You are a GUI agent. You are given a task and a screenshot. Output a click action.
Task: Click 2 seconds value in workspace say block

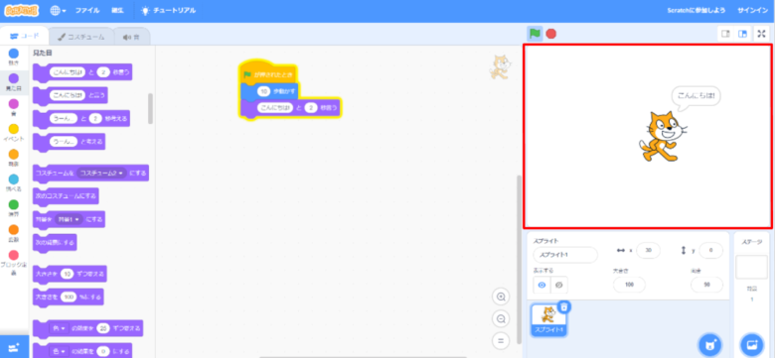(310, 107)
